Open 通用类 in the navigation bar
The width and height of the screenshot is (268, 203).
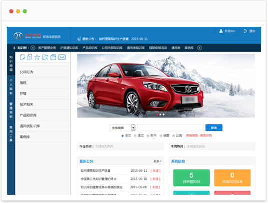click(176, 48)
